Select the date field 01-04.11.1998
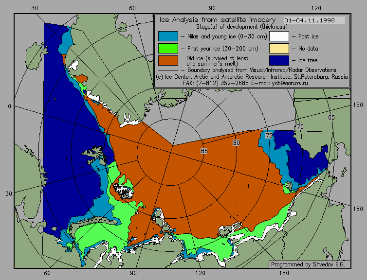 pos(314,20)
